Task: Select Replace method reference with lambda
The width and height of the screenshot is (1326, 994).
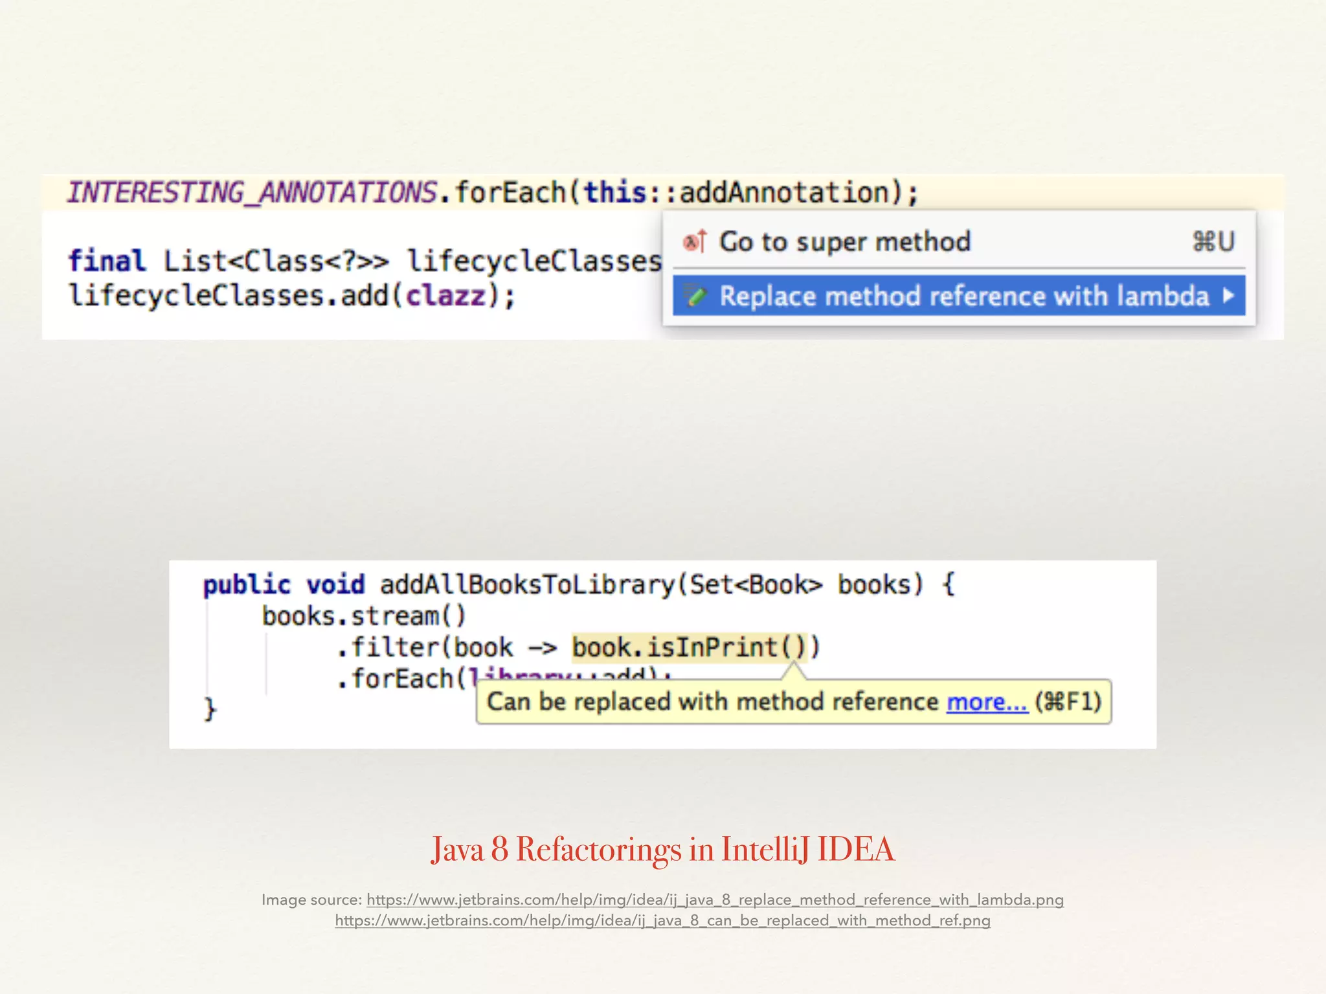Action: [x=959, y=296]
